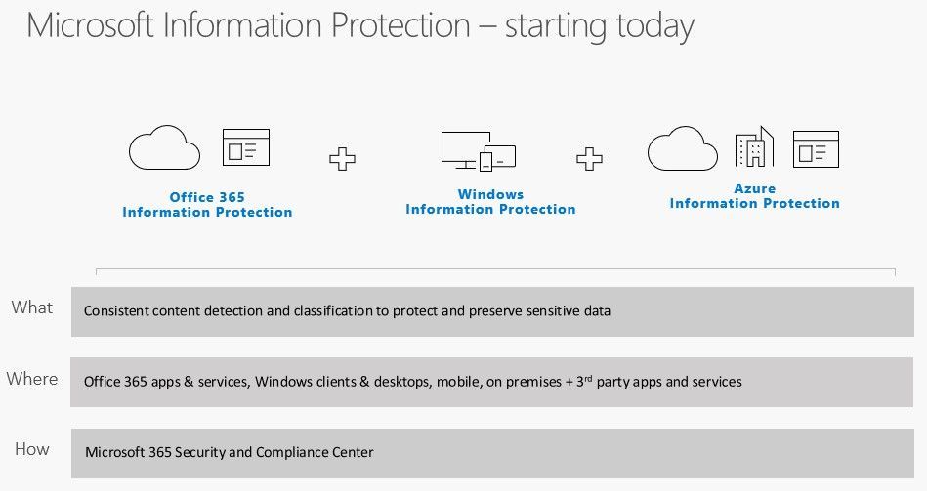Click the Azure document window icon

817,149
